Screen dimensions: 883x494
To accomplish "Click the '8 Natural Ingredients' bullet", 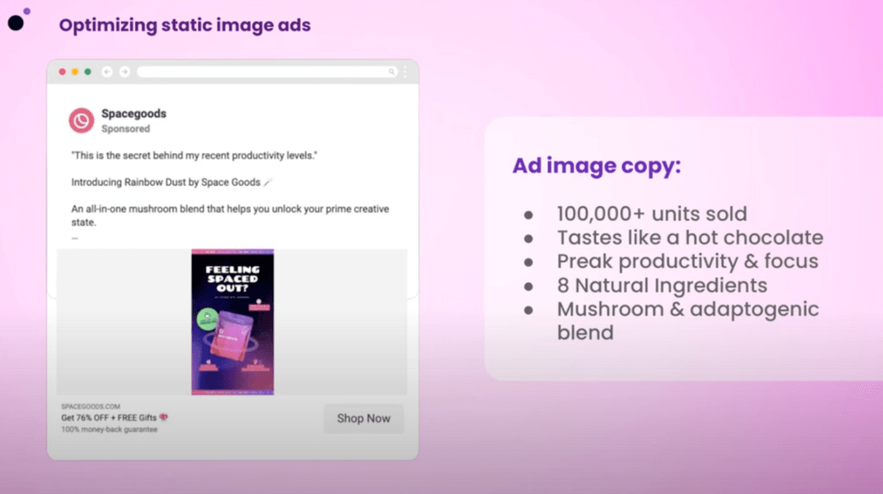I will coord(661,285).
